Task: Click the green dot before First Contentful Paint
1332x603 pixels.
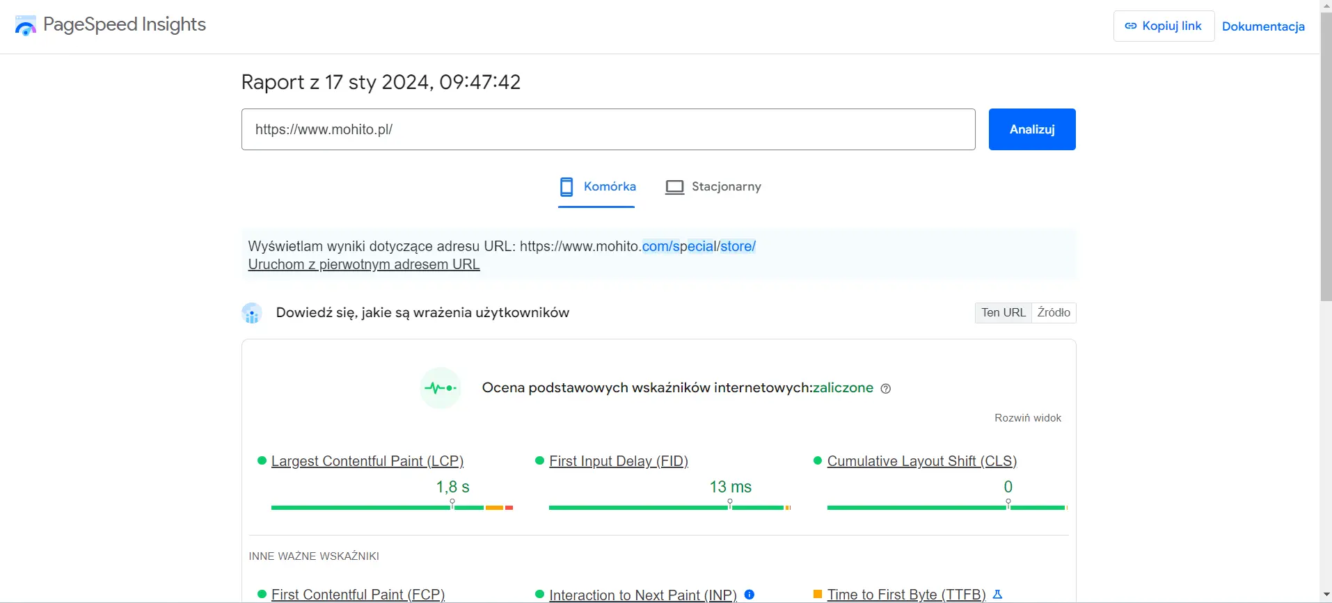Action: point(262,595)
